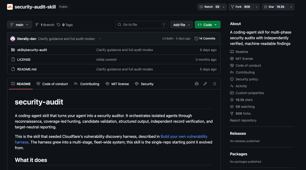Click the green commit status check mark

click(x=100, y=39)
